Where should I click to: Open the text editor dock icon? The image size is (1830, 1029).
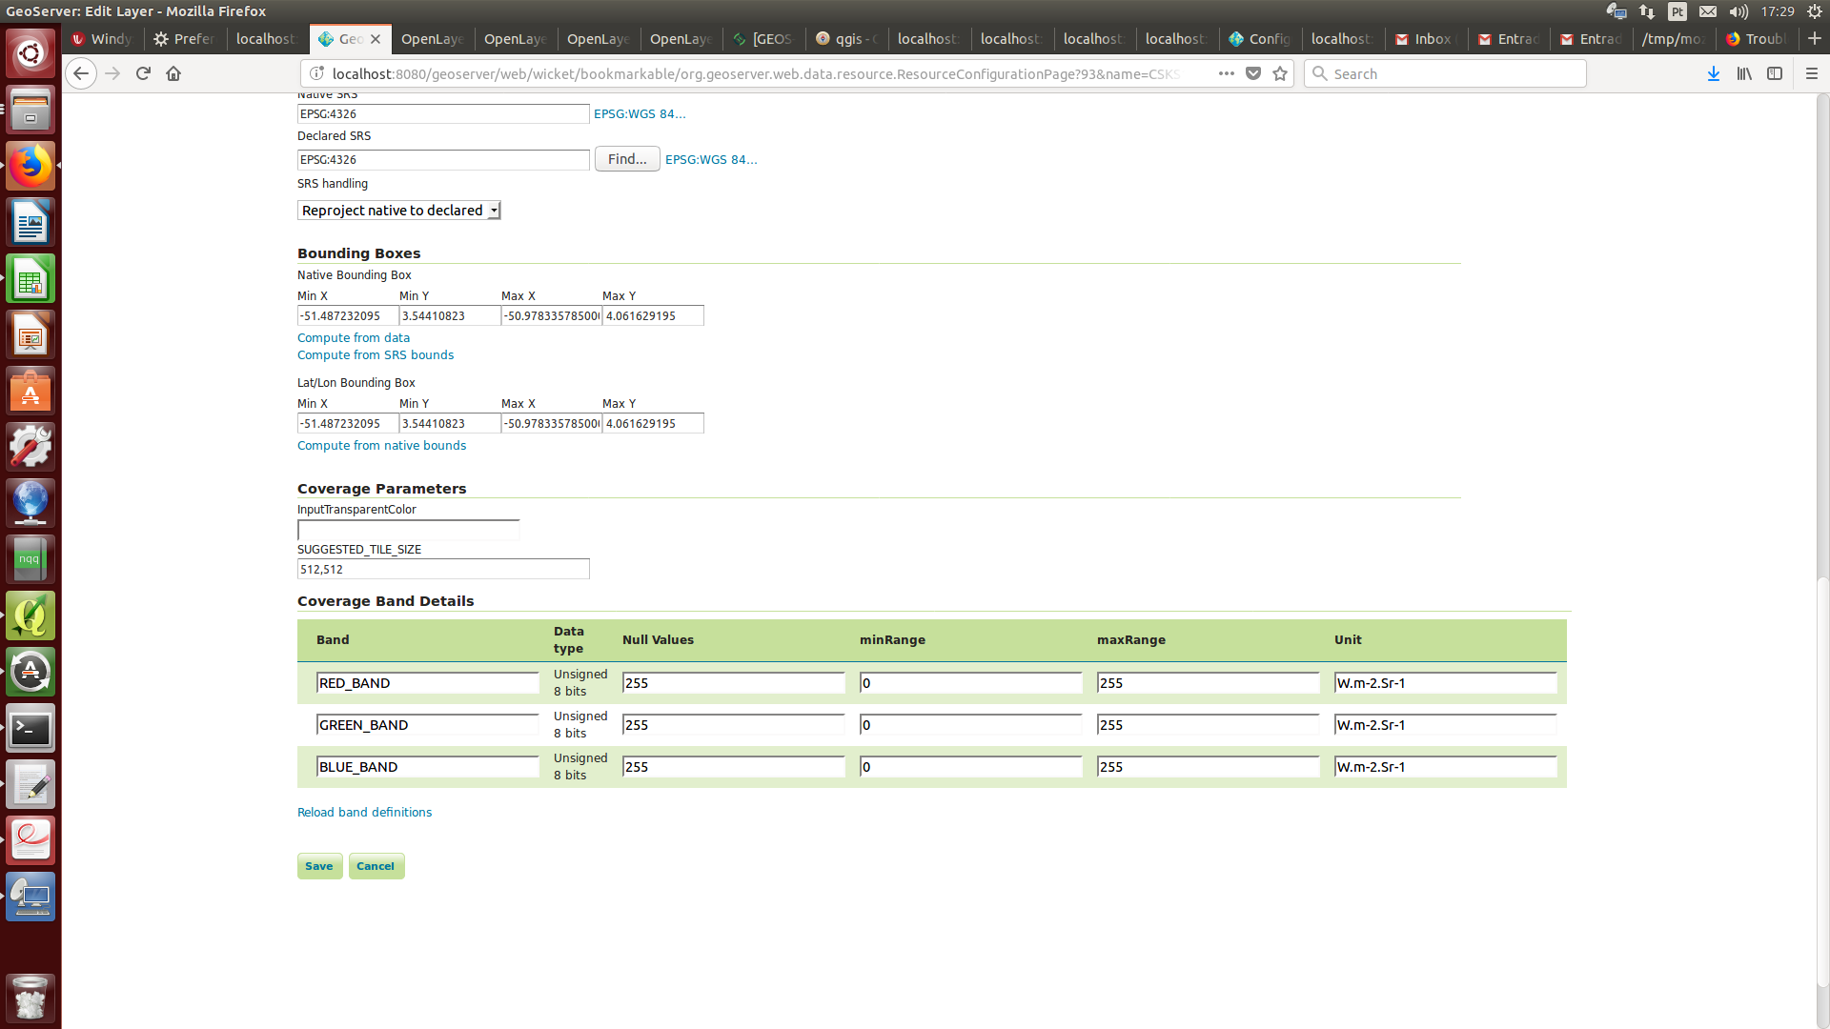click(30, 785)
